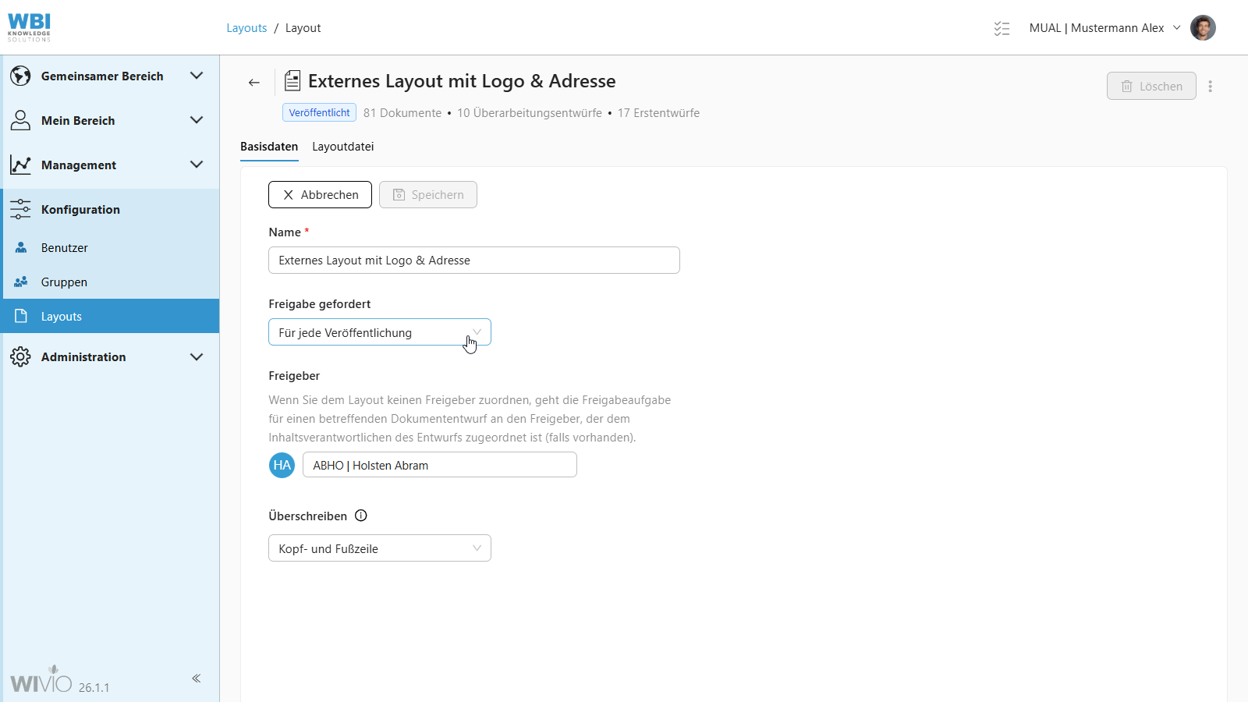Image resolution: width=1248 pixels, height=702 pixels.
Task: Expand the Mein Bereich chevron
Action: click(x=196, y=120)
